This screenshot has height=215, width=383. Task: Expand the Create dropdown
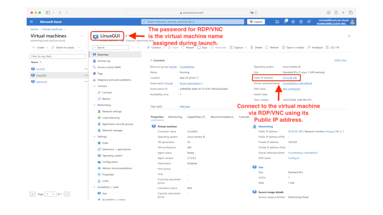coord(47,47)
